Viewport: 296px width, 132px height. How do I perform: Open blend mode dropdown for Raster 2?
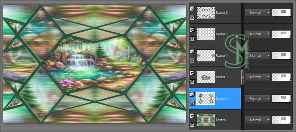coord(258,13)
